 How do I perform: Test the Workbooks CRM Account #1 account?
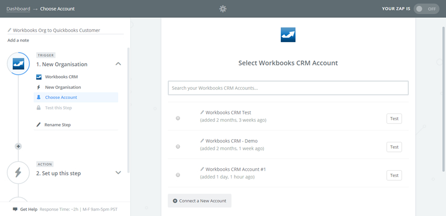pos(394,176)
